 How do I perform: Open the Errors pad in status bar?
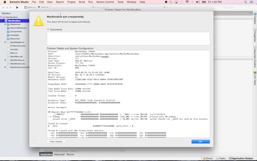pos(208,158)
